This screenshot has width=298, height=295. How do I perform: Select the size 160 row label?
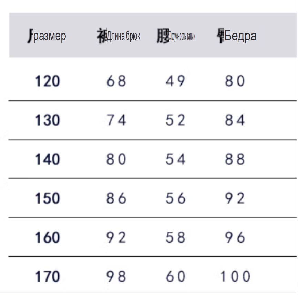tap(48, 237)
